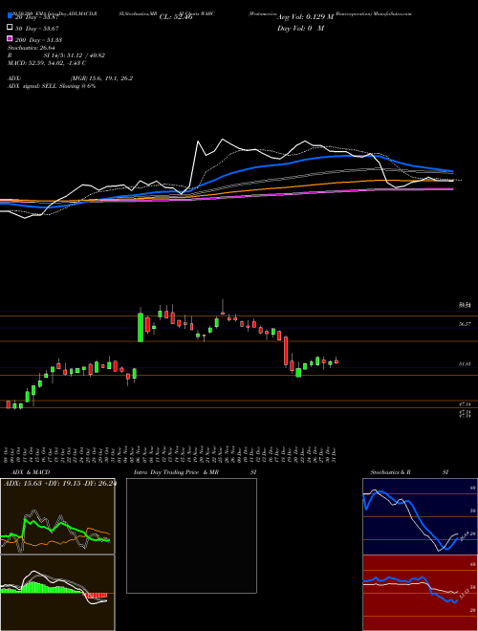
Task: Click the 'Stochastics & R' panel title
Action: (x=391, y=472)
